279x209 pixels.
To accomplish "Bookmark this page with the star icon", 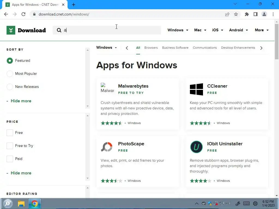I will (236, 14).
